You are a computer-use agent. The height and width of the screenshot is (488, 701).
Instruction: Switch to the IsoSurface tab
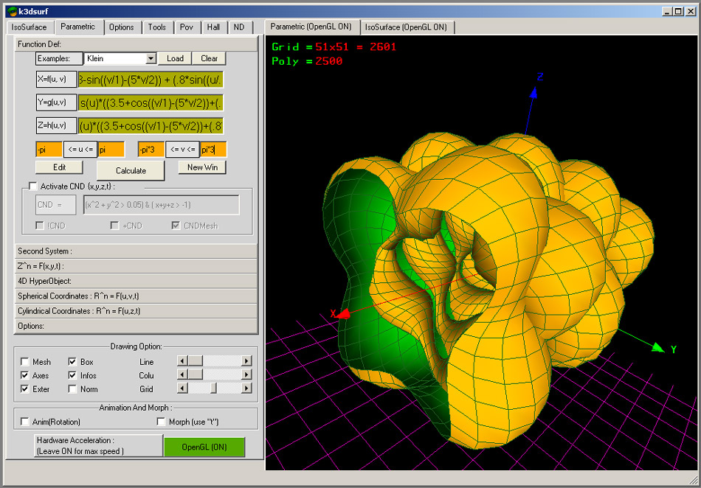[29, 27]
